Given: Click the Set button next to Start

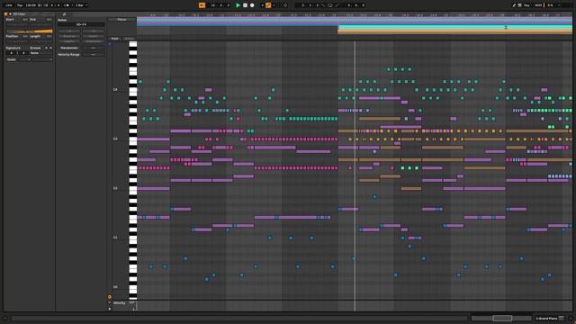Looking at the screenshot, I should pyautogui.click(x=25, y=19).
